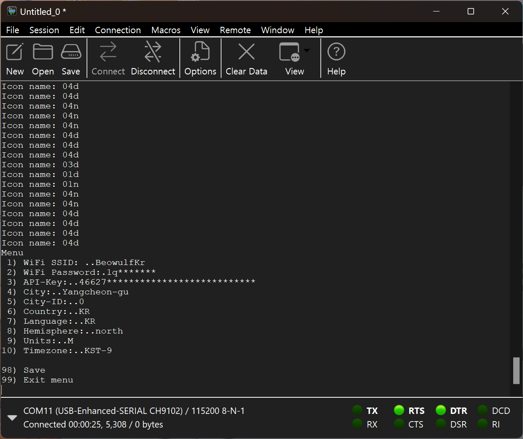Click the application icon in title bar
Viewport: 523px width, 439px height.
[12, 11]
